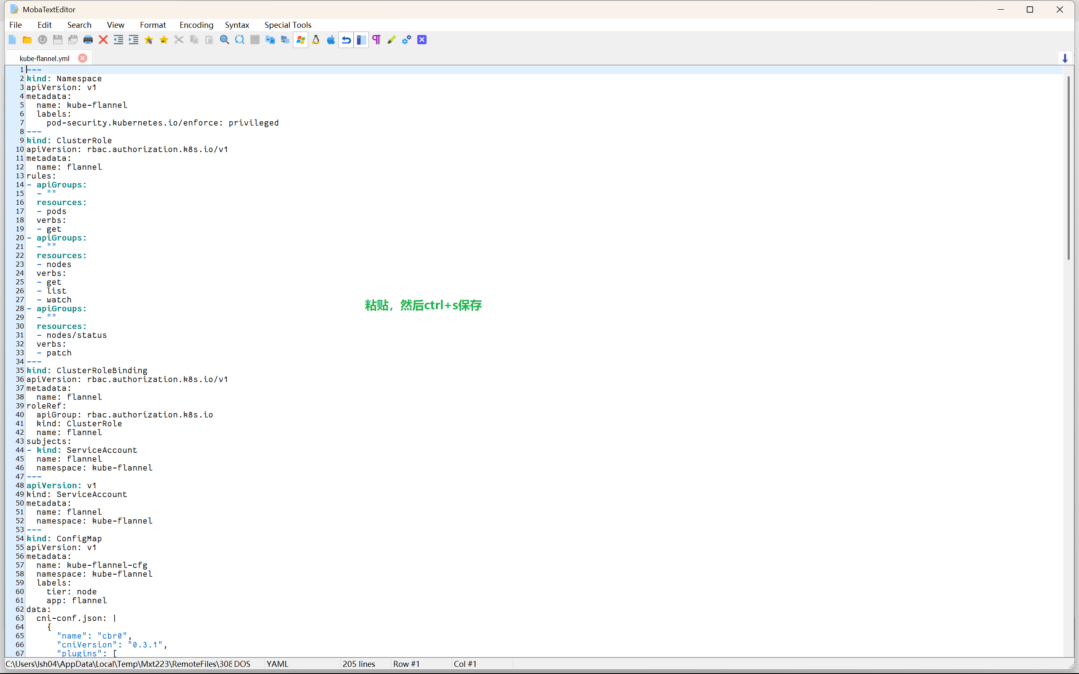
Task: Click the green highlighter icon
Action: (392, 40)
